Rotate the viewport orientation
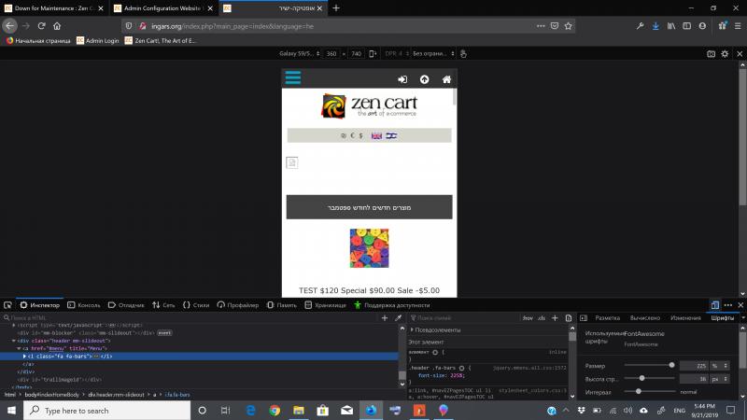The width and height of the screenshot is (747, 420). (x=373, y=54)
